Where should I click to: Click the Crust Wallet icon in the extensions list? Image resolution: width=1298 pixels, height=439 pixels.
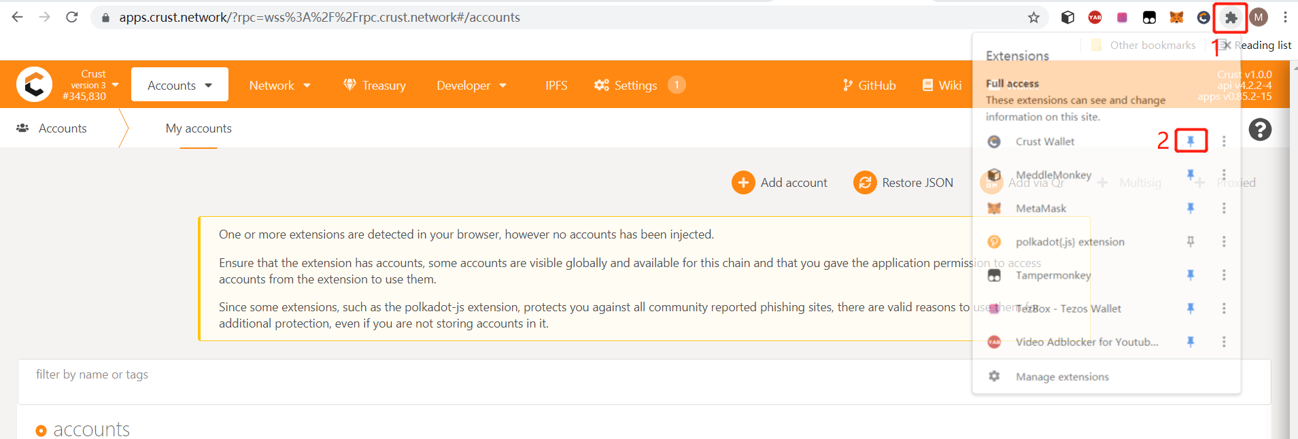pos(994,141)
